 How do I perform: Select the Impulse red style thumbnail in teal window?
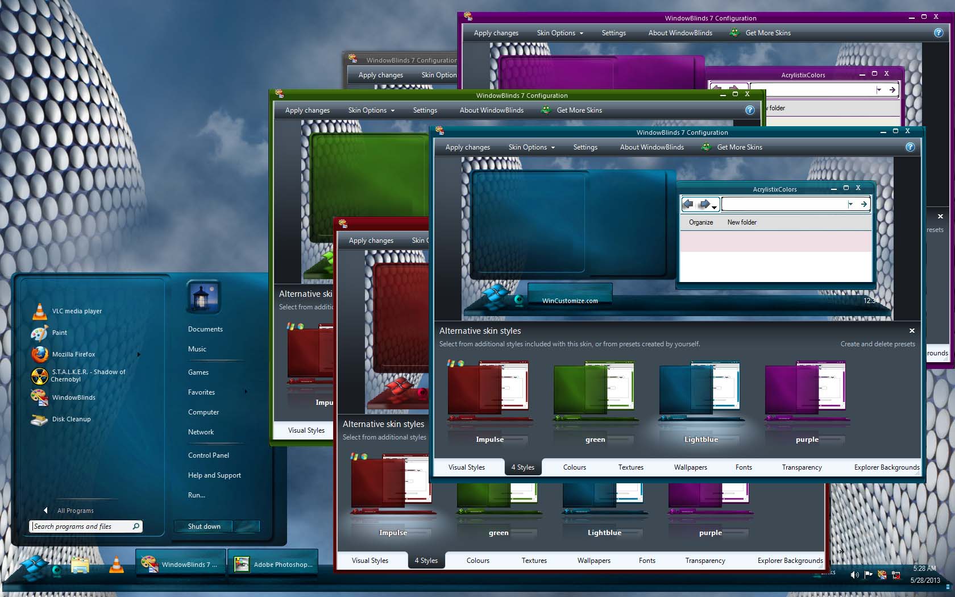coord(489,401)
